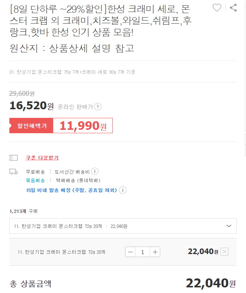Open the product option dropdown list

click(123, 226)
